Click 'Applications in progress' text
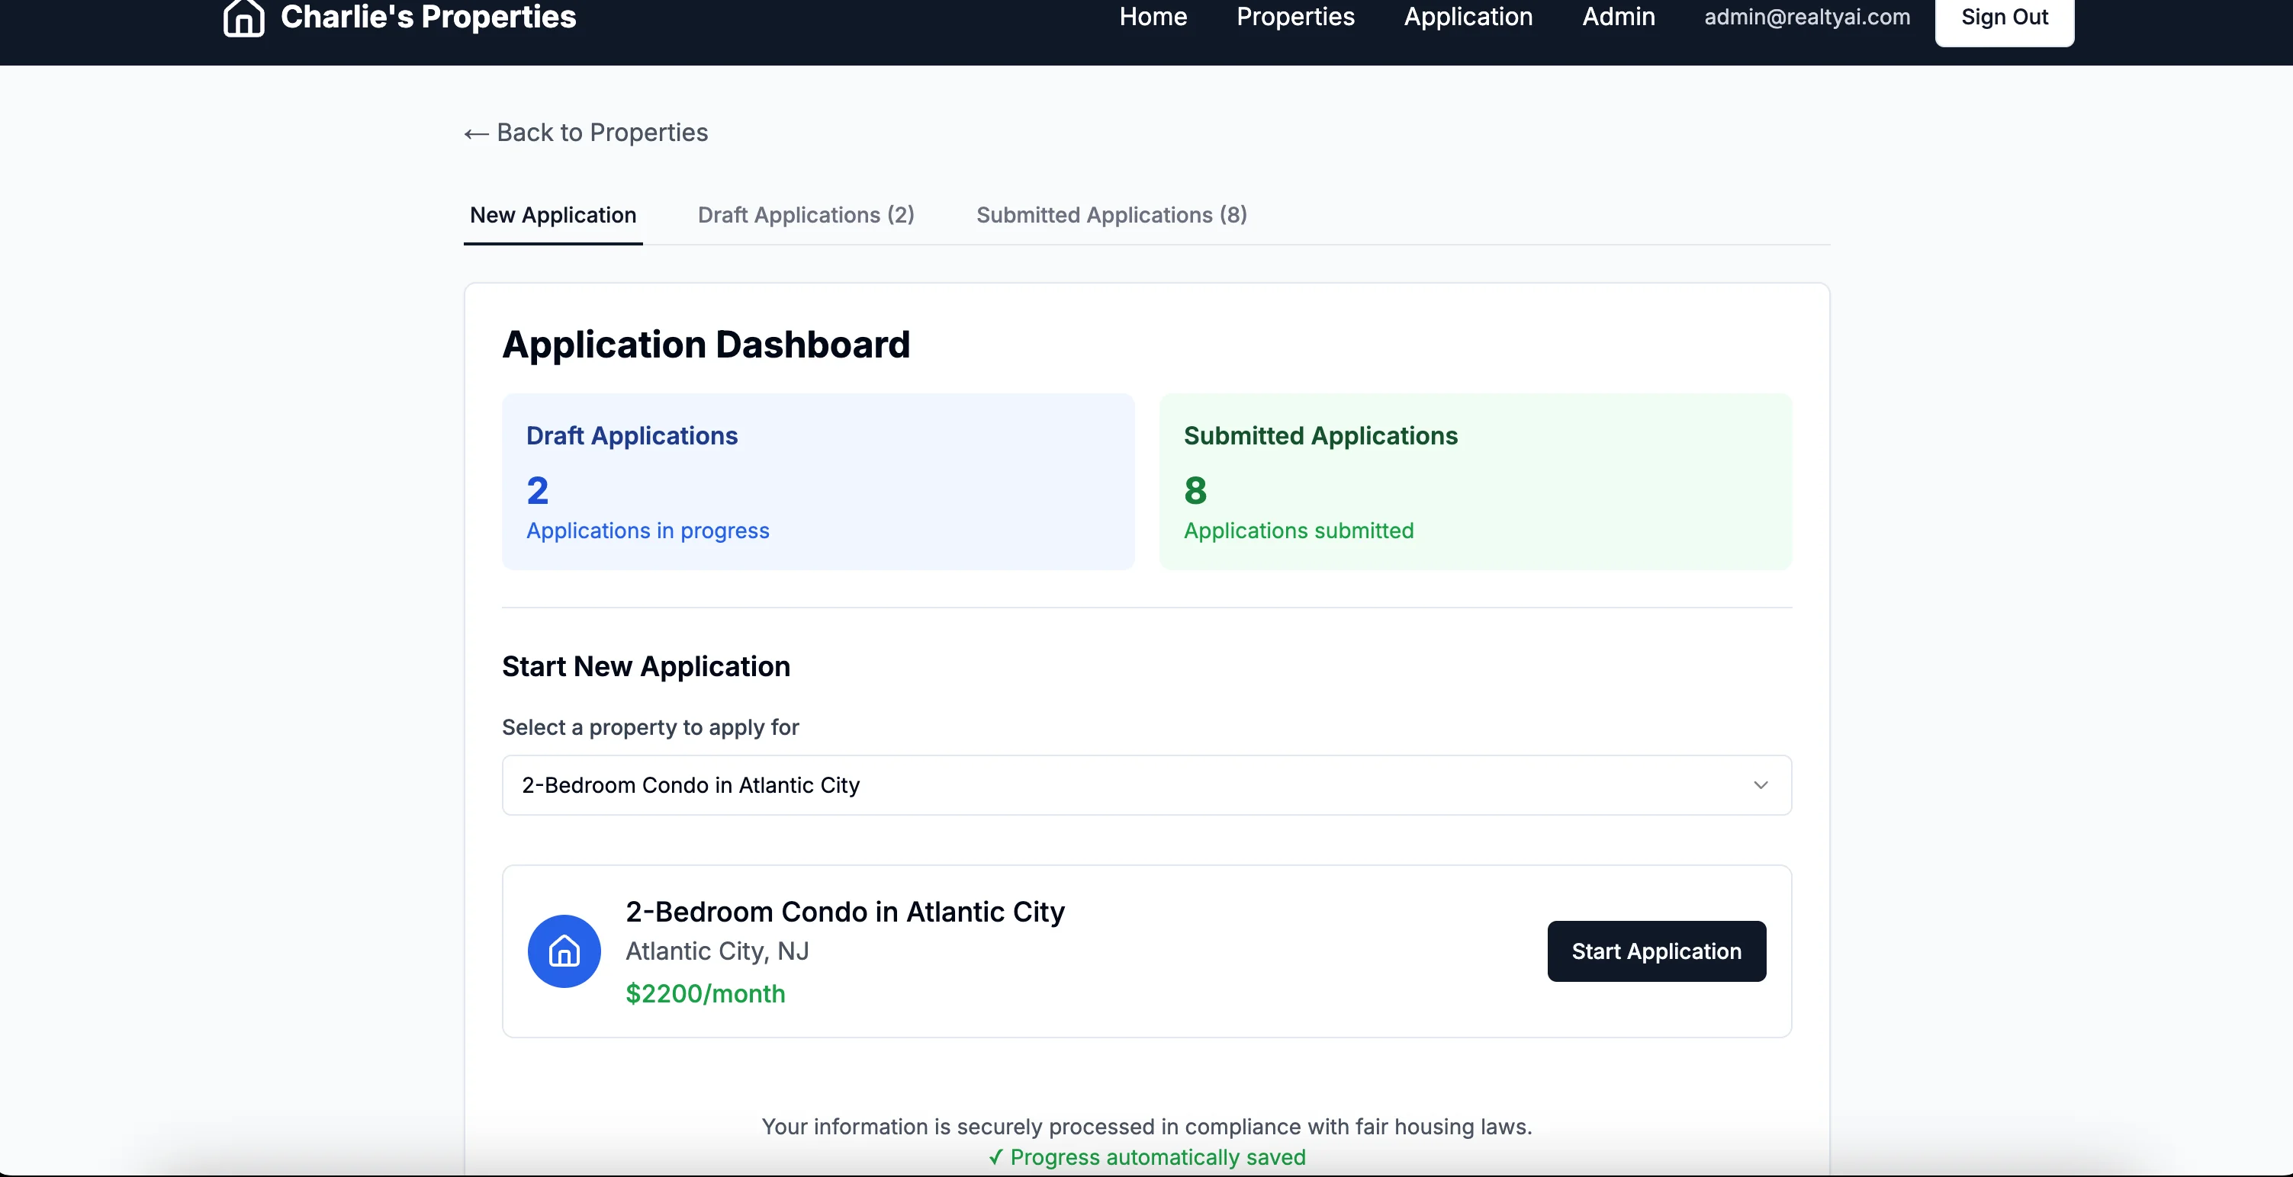 (647, 531)
